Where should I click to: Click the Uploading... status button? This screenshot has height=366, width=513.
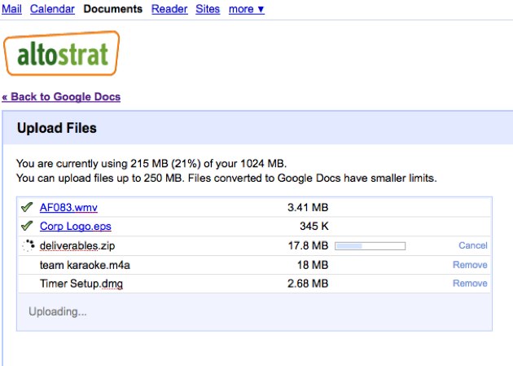pos(58,311)
